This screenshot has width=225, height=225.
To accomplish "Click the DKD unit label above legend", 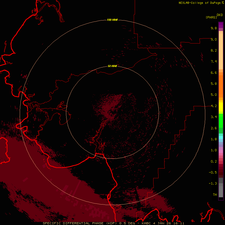I will [x=220, y=15].
